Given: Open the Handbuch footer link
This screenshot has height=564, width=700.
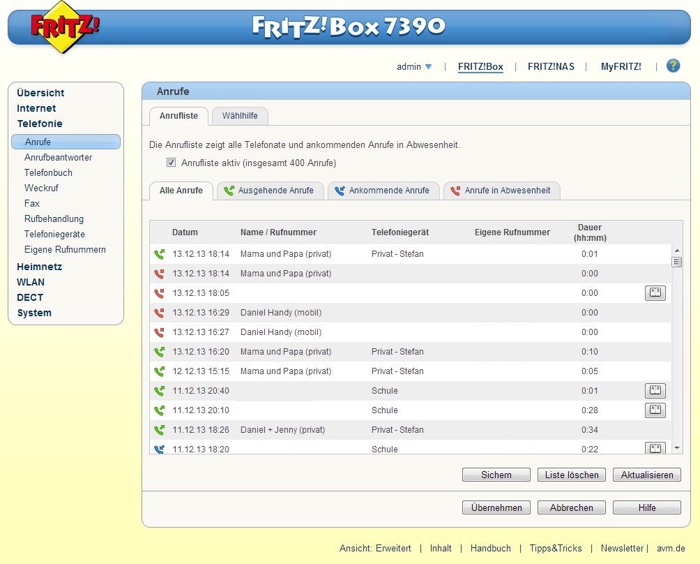Looking at the screenshot, I should (491, 549).
